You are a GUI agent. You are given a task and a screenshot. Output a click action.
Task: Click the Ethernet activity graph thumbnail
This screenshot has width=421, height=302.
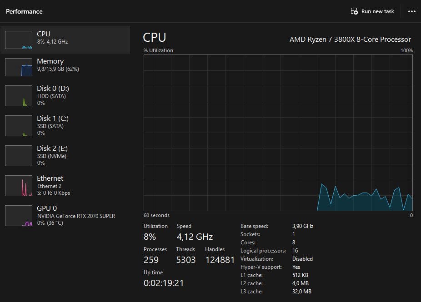point(19,186)
